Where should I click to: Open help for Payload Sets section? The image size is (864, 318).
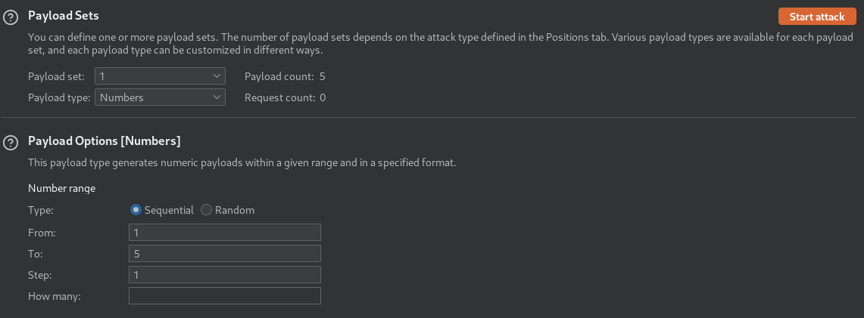(x=11, y=17)
